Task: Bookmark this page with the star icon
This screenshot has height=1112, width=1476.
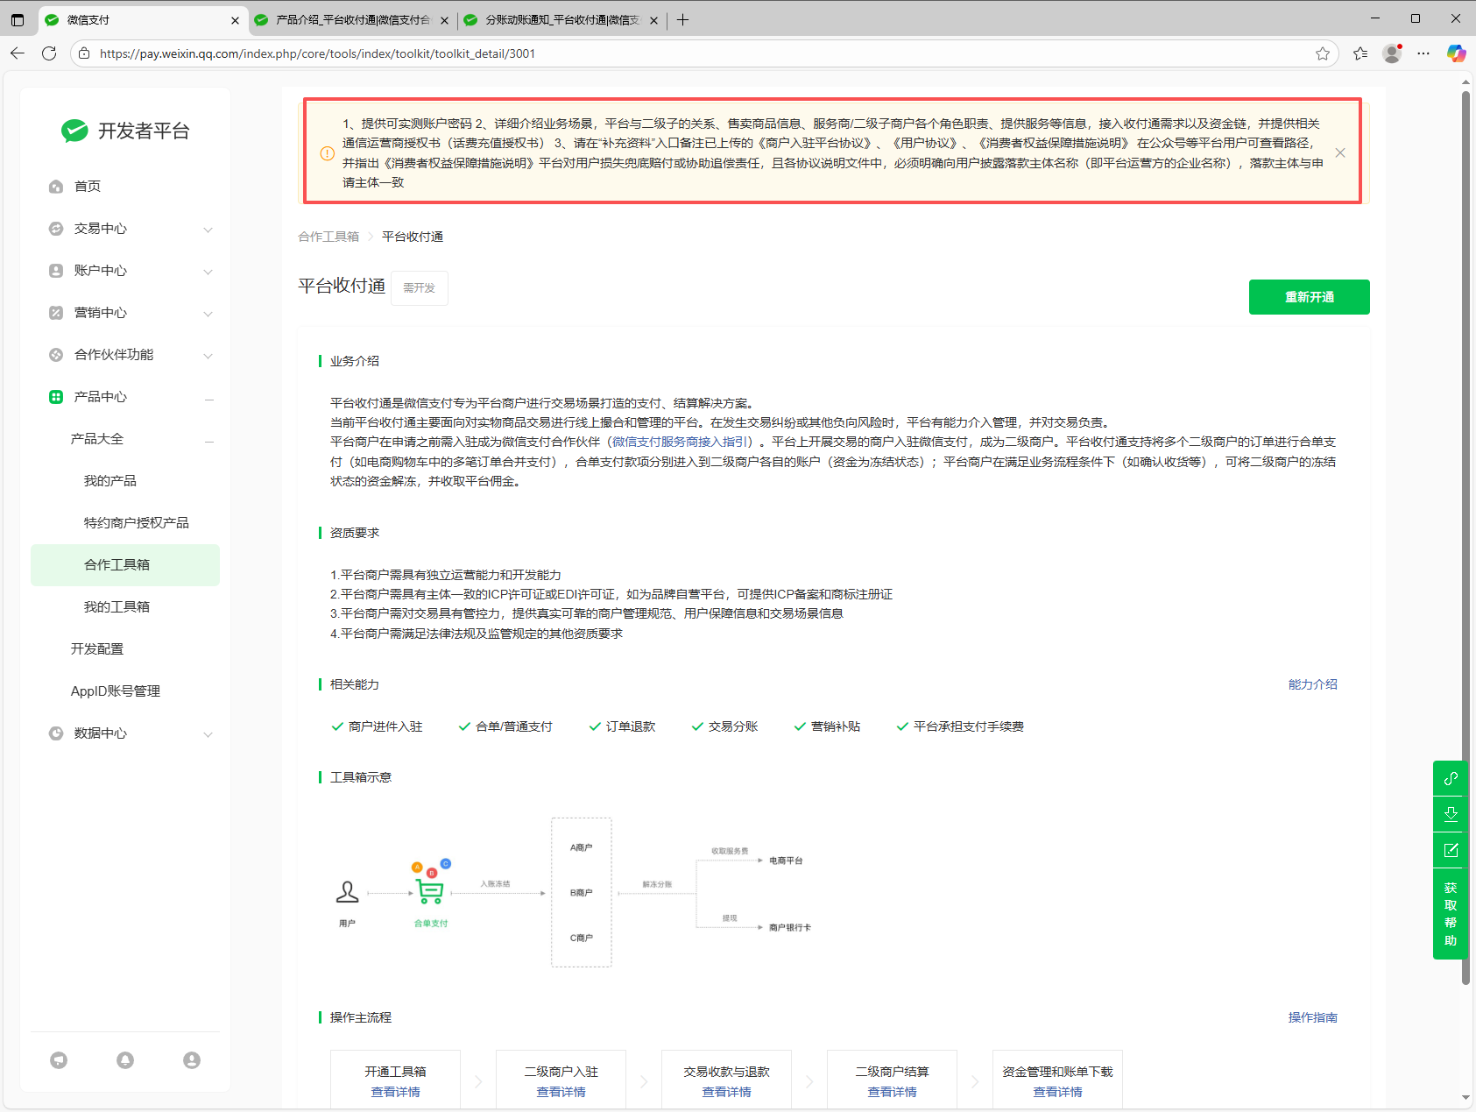Action: pyautogui.click(x=1323, y=53)
